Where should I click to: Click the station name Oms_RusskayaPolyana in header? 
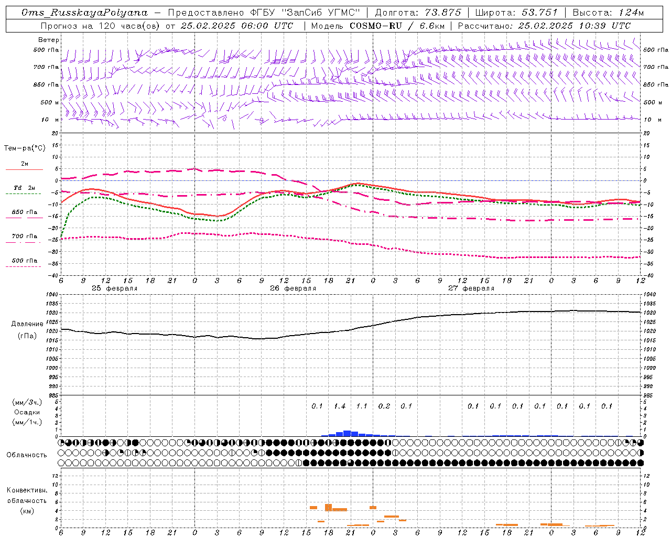(84, 13)
